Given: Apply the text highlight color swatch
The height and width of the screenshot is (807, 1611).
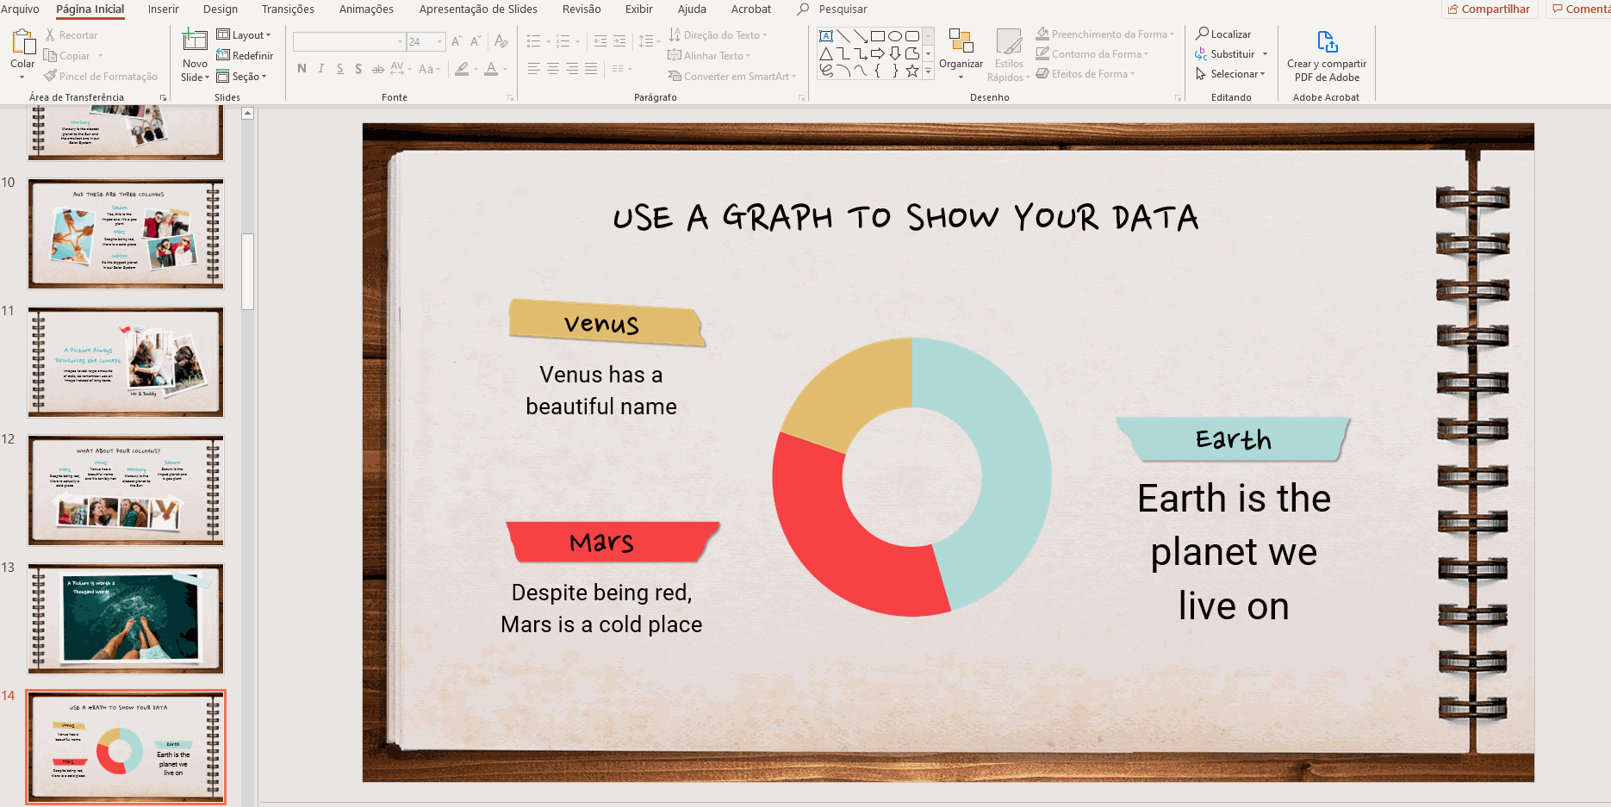Looking at the screenshot, I should [x=463, y=69].
